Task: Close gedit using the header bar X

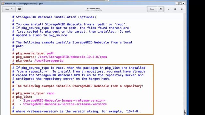Action: pos(182,9)
